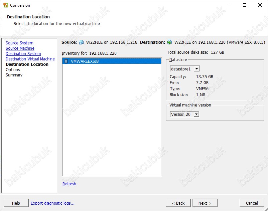The height and width of the screenshot is (211, 268).
Task: Go back to the previous step
Action: tap(178, 203)
